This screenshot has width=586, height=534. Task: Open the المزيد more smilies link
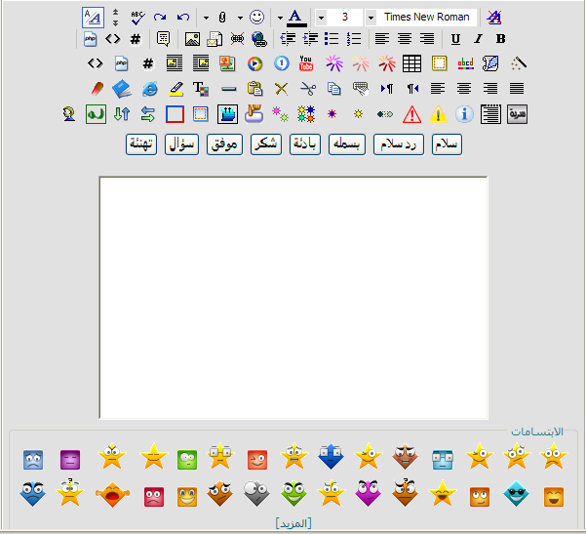[293, 523]
